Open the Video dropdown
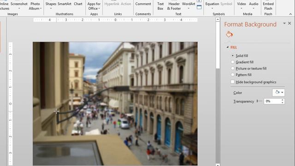 coord(242,6)
